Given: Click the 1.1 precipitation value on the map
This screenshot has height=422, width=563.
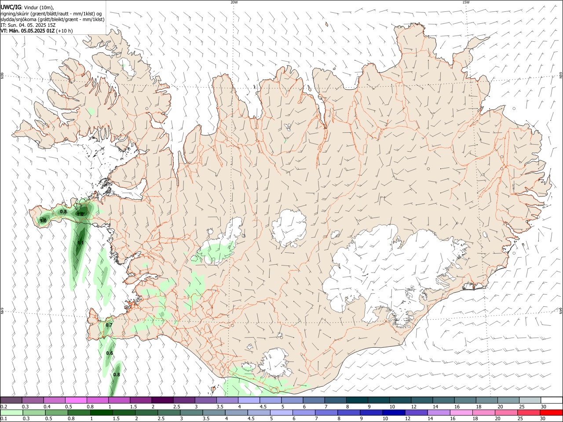Looking at the screenshot, I should pos(80,243).
